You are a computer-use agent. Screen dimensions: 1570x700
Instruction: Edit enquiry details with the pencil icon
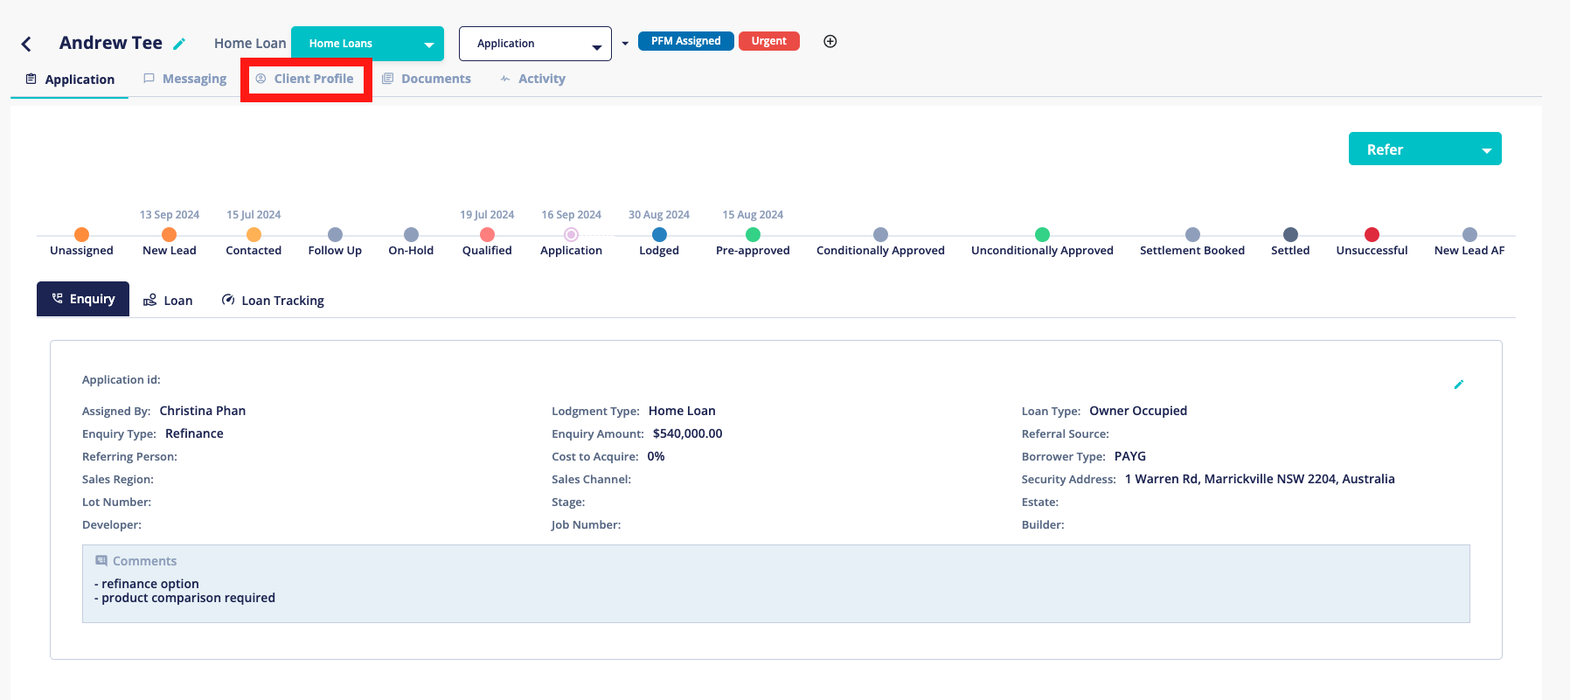[x=1458, y=385]
